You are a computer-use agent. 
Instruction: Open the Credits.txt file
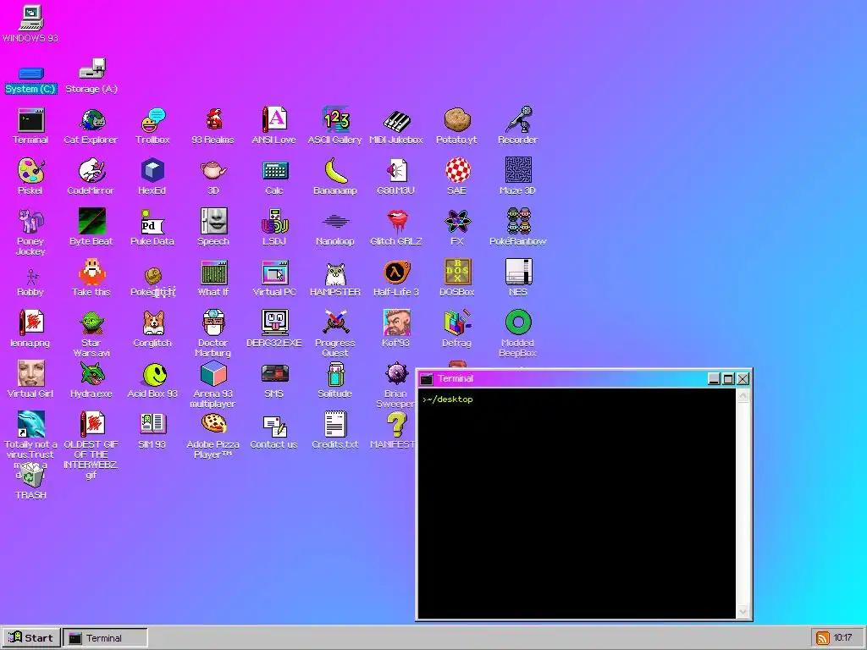[335, 425]
